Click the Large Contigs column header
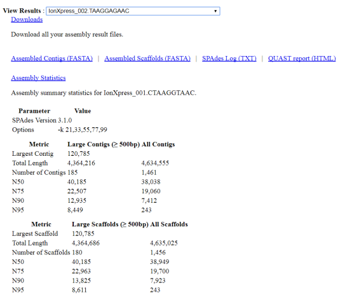Viewport: 345px width, 297px height. [104, 144]
